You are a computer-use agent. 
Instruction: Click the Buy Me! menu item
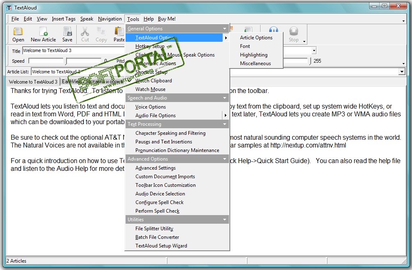(x=167, y=19)
